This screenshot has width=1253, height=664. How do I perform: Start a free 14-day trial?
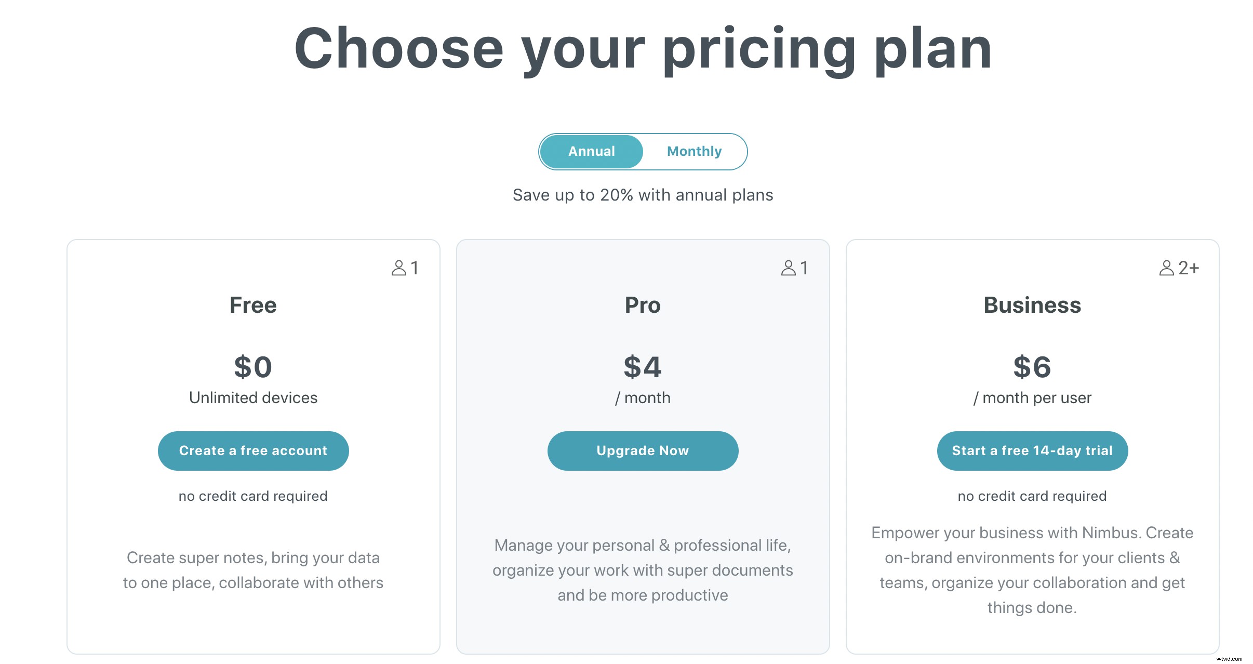coord(1032,451)
